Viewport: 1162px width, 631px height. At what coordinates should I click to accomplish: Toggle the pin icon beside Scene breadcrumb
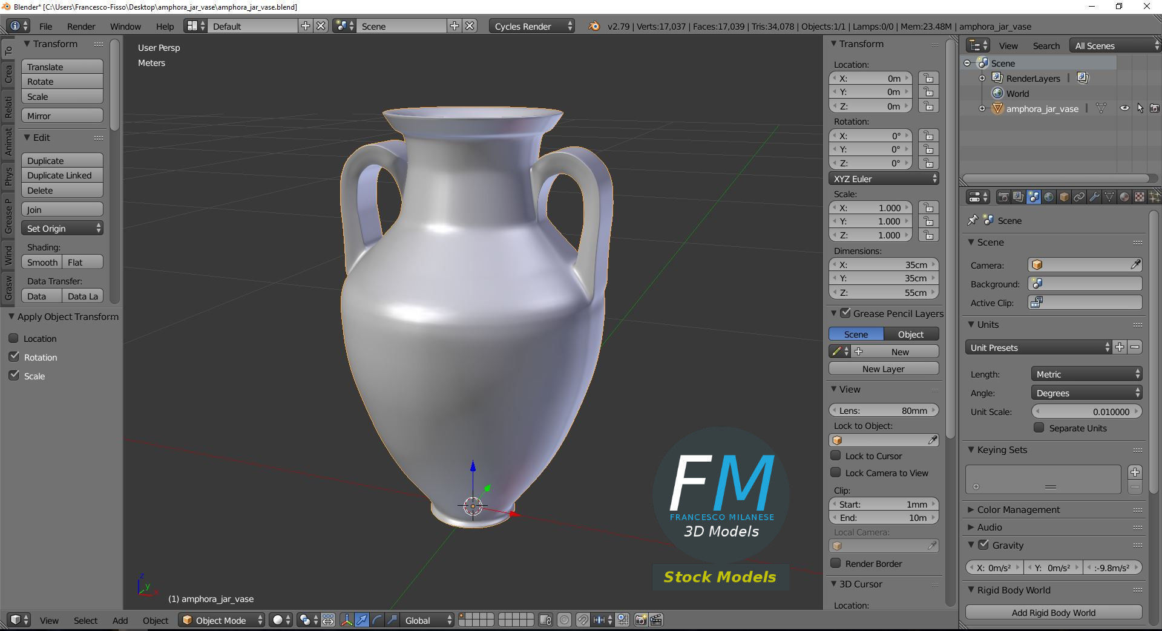[972, 220]
